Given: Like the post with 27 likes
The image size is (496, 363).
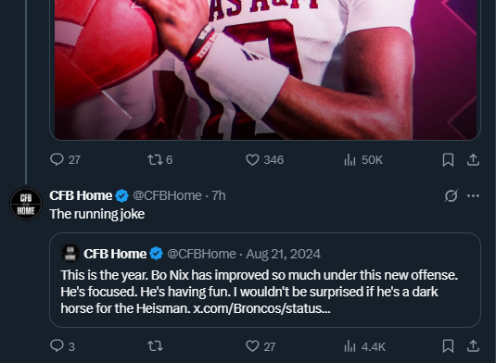Looking at the screenshot, I should (x=261, y=346).
